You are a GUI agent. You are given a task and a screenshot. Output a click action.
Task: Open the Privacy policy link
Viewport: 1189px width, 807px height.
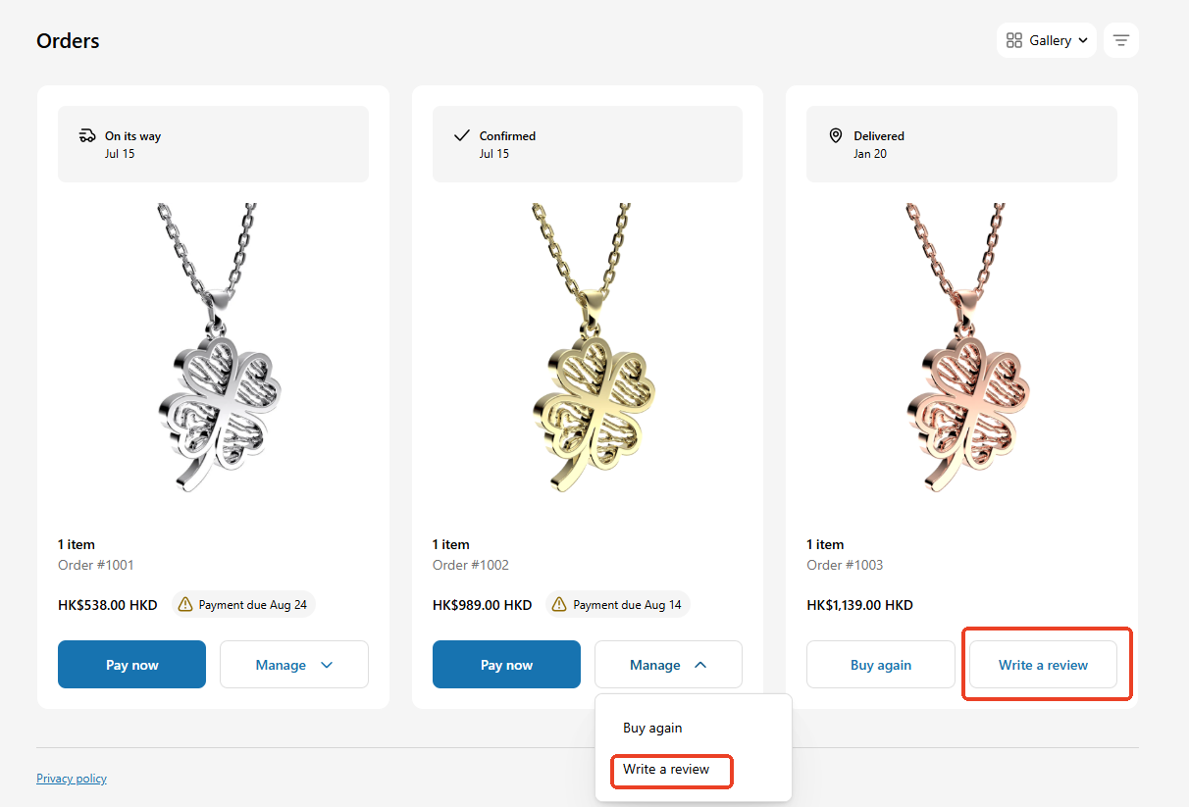click(x=71, y=778)
